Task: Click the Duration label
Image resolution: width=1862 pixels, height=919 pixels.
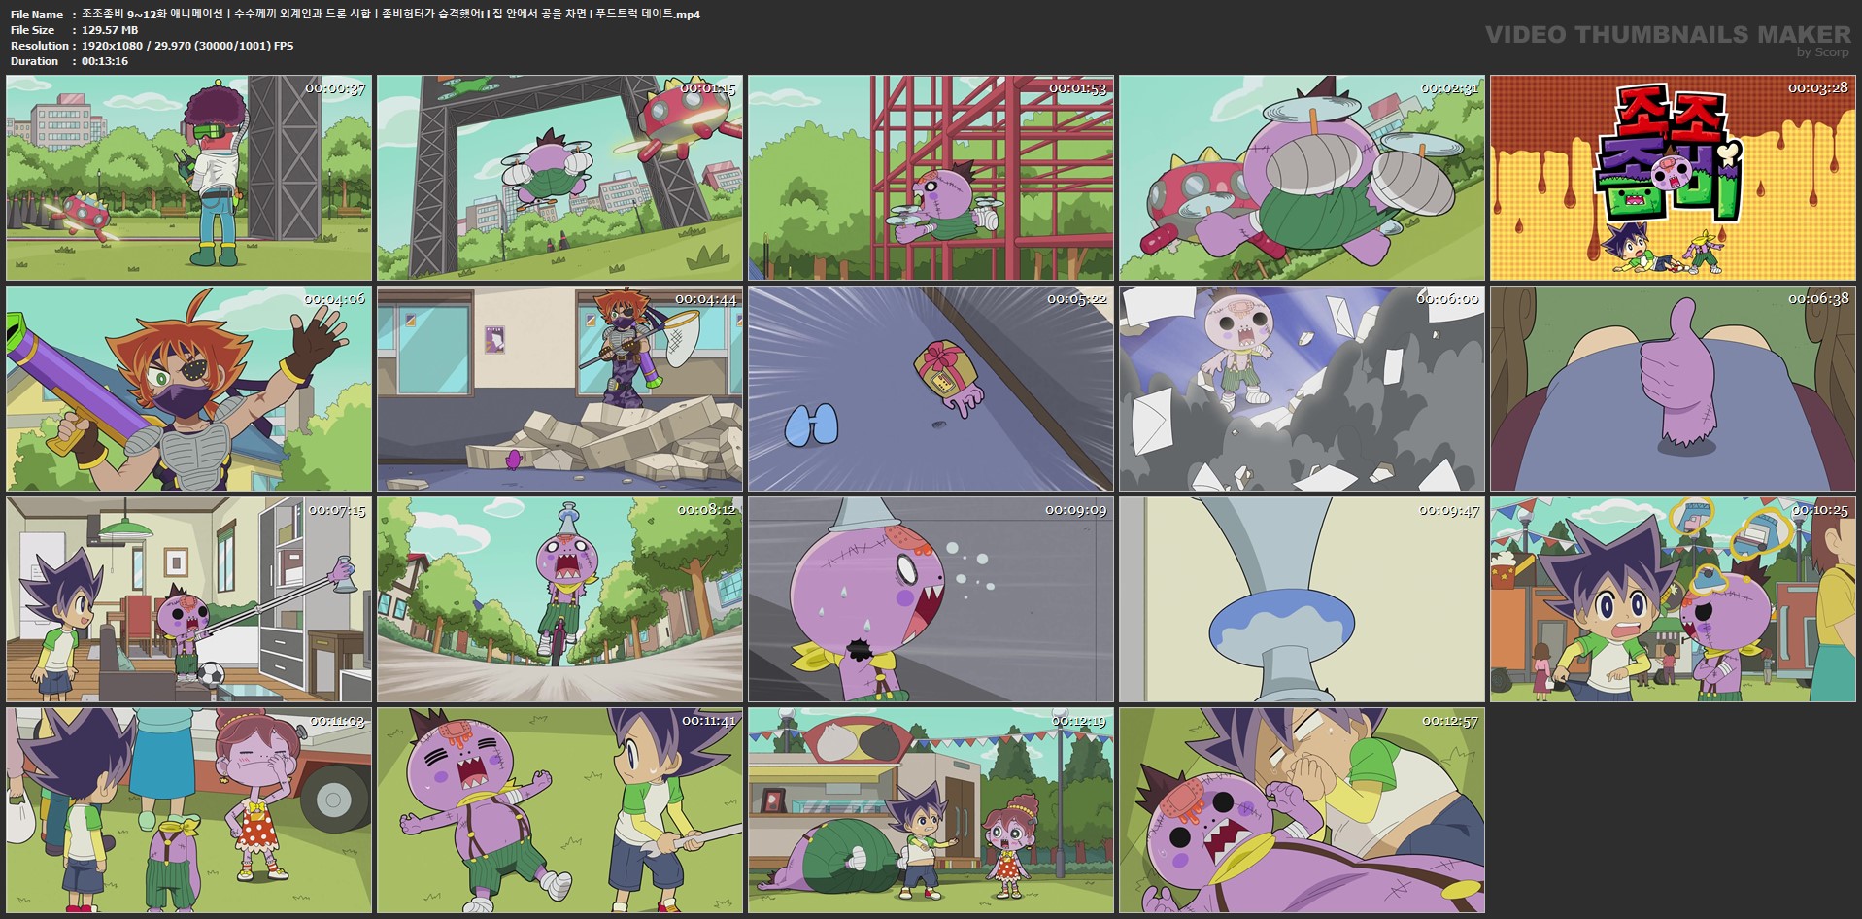Action: tap(35, 61)
